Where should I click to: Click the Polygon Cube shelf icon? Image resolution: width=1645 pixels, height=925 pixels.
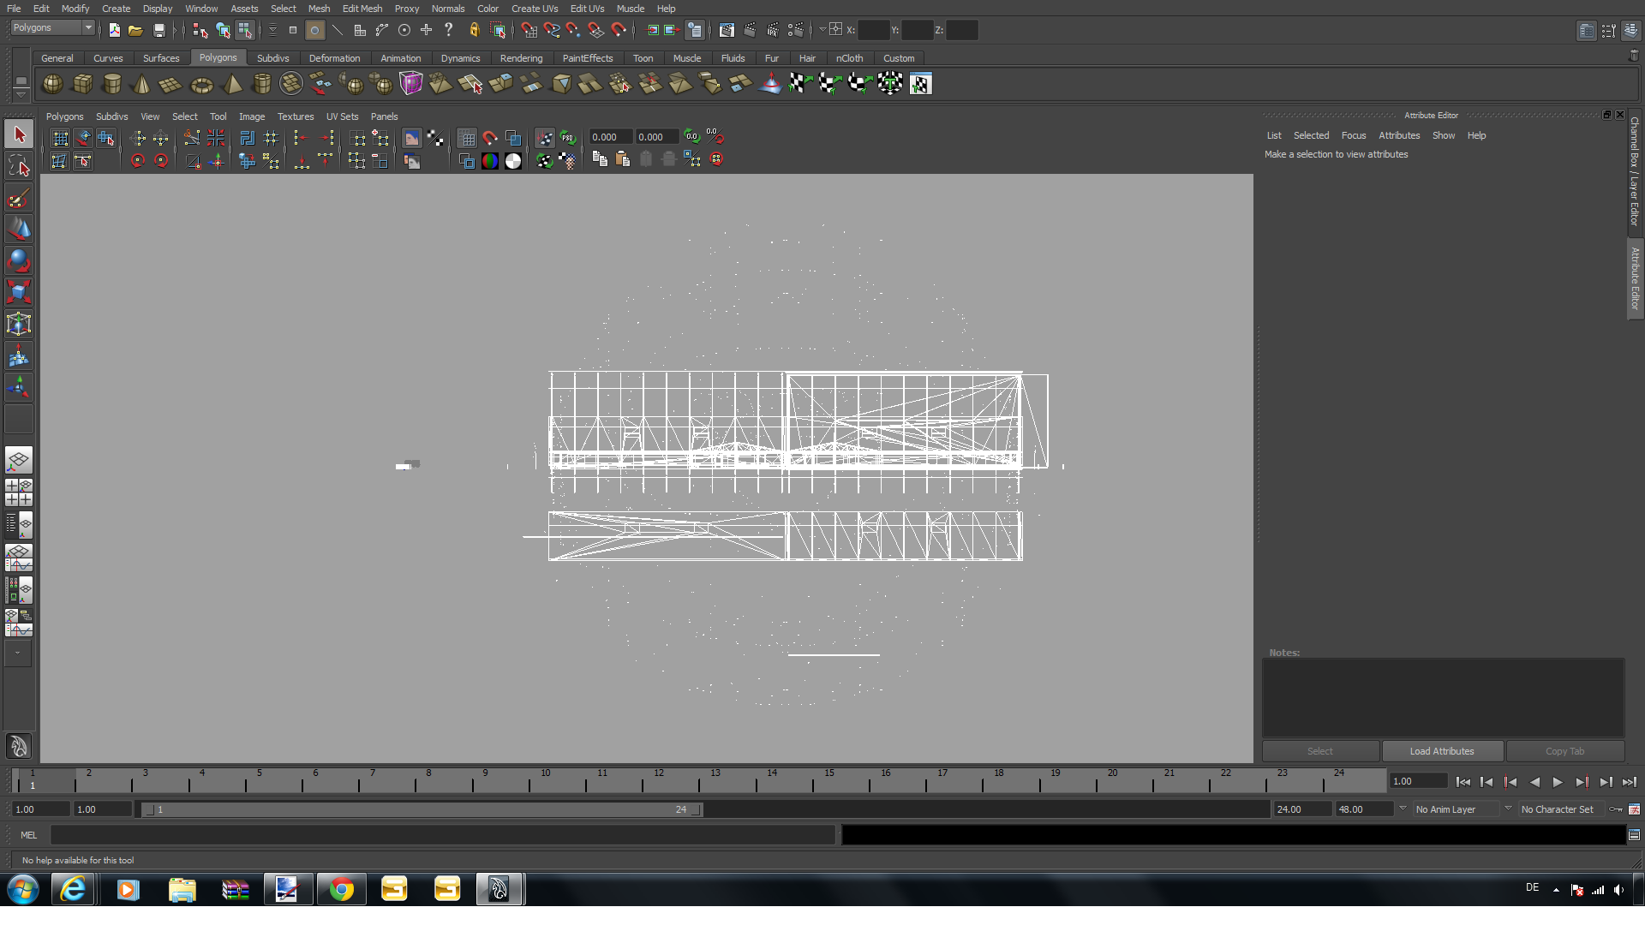coord(82,84)
